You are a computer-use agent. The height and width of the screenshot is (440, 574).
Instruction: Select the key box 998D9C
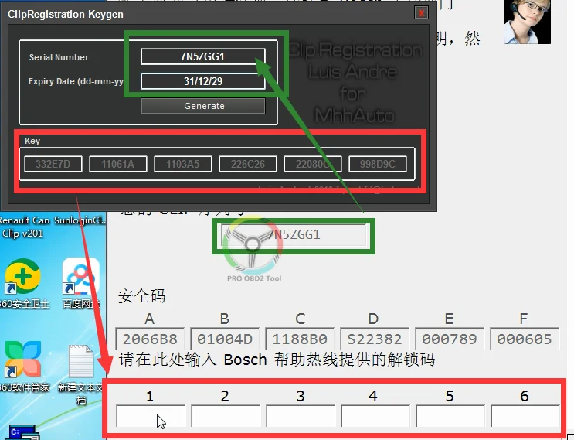378,164
